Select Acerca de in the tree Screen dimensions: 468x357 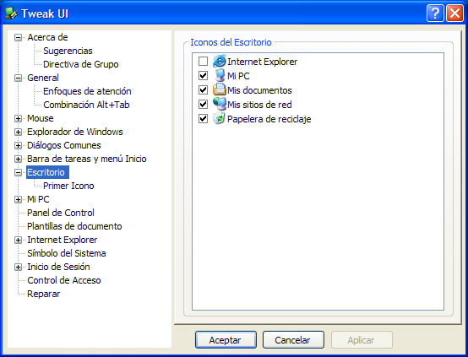[x=47, y=37]
